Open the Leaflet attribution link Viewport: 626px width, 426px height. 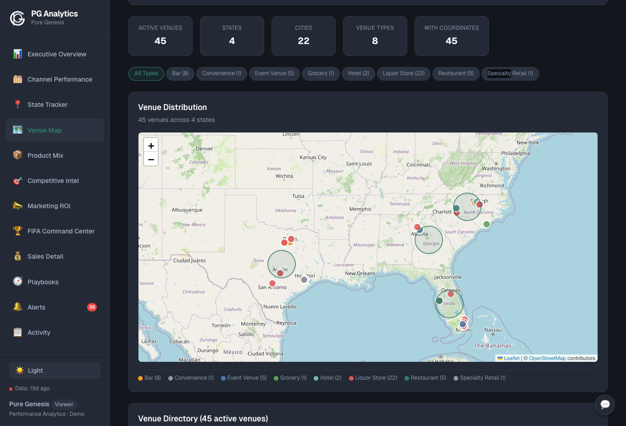(x=511, y=358)
